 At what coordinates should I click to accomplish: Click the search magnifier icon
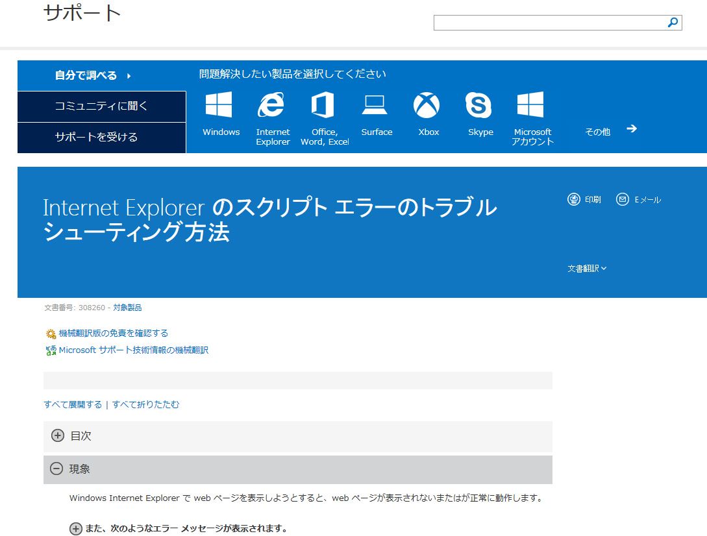click(x=673, y=23)
